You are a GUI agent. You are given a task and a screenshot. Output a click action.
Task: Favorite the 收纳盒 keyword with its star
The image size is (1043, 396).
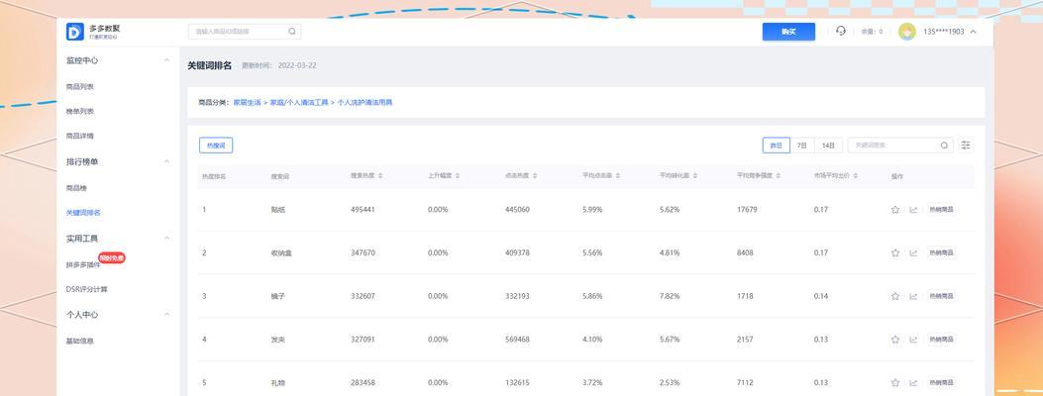[x=895, y=253]
